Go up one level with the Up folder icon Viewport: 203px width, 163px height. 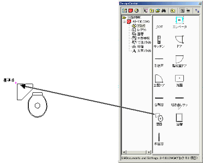[x=173, y=10]
